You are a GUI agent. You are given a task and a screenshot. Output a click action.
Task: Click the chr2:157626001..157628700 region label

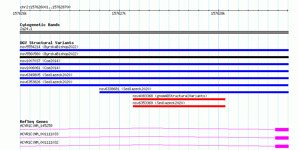pos(45,7)
